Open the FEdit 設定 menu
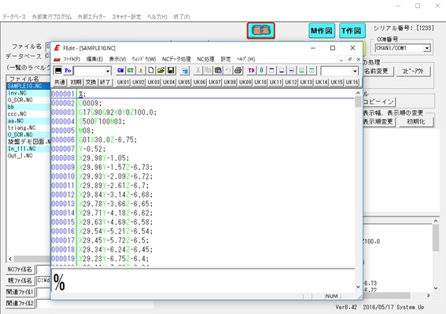The image size is (446, 314). point(226,59)
